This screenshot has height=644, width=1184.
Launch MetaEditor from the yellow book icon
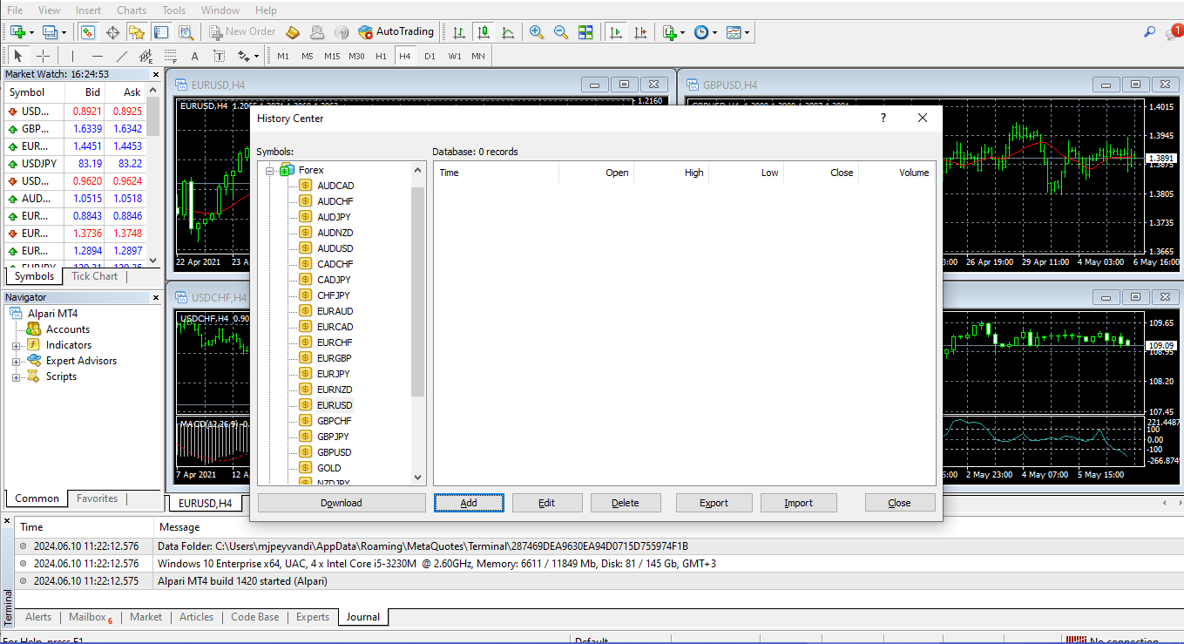pos(293,31)
